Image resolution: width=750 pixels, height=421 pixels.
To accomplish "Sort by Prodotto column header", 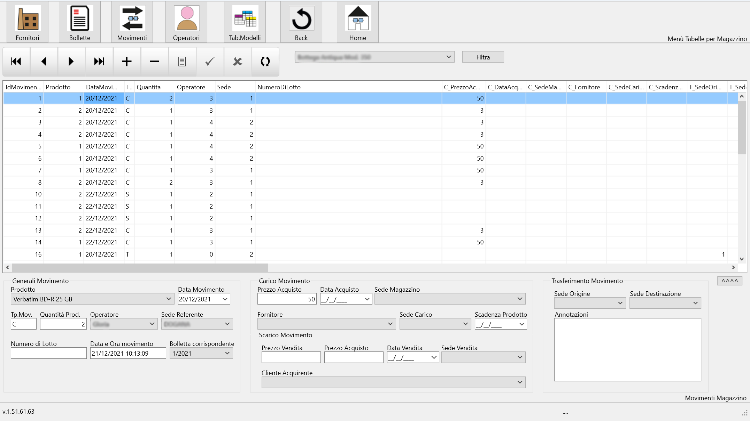I will coord(64,87).
